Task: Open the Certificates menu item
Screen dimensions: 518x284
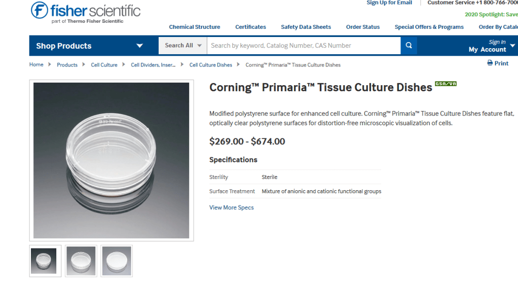Action: pyautogui.click(x=250, y=27)
